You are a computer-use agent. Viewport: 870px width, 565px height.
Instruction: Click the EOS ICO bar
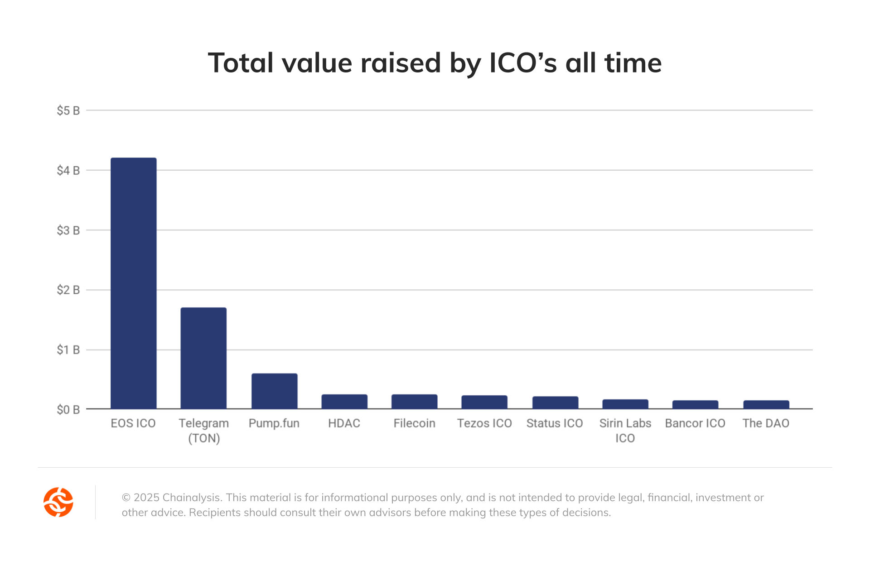click(x=134, y=283)
